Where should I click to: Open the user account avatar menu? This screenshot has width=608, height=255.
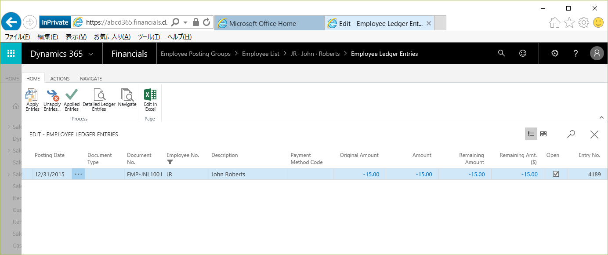coord(597,54)
